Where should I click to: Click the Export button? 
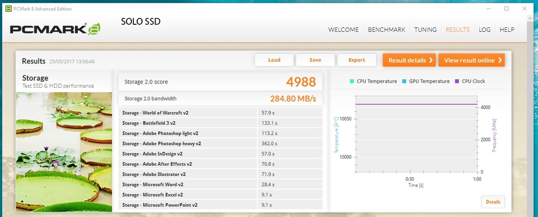point(357,60)
